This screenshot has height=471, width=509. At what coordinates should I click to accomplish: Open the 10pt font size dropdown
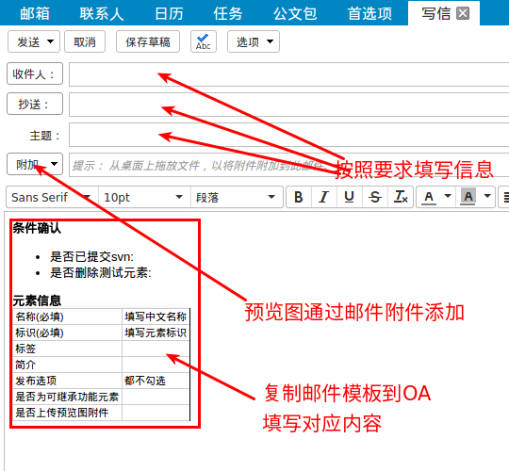pos(144,197)
